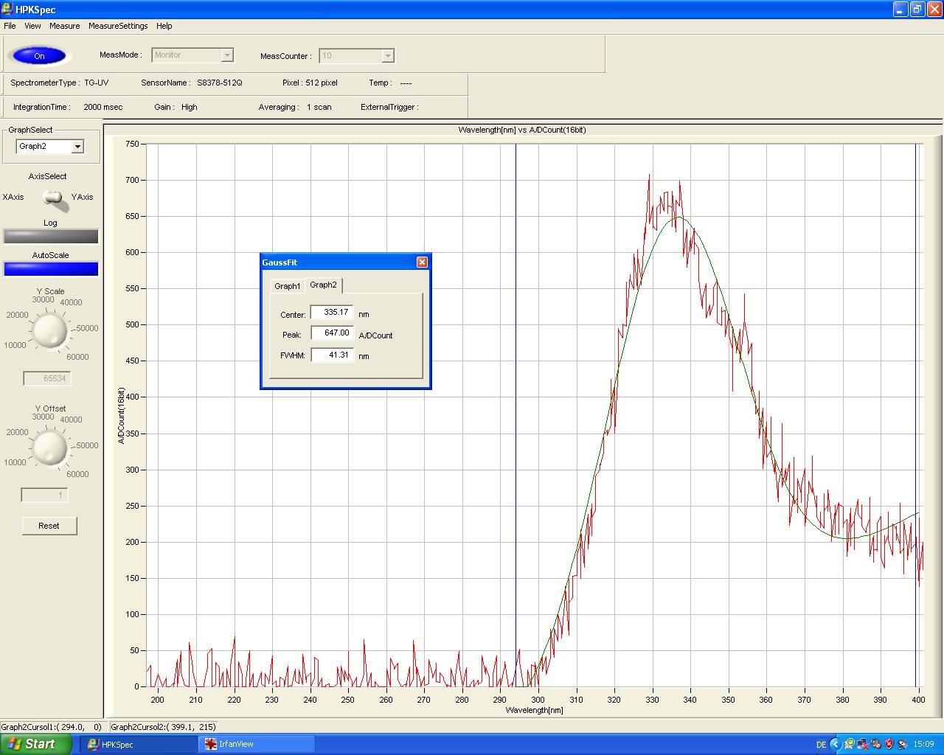This screenshot has width=944, height=755.
Task: Toggle the blue AutoScale button
Action: pos(51,269)
